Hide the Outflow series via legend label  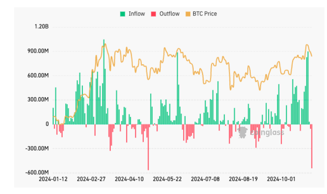tap(169, 14)
